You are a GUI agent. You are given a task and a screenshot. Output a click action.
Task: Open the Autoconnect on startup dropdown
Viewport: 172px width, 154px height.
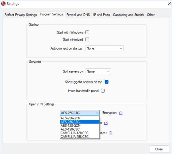click(105, 48)
